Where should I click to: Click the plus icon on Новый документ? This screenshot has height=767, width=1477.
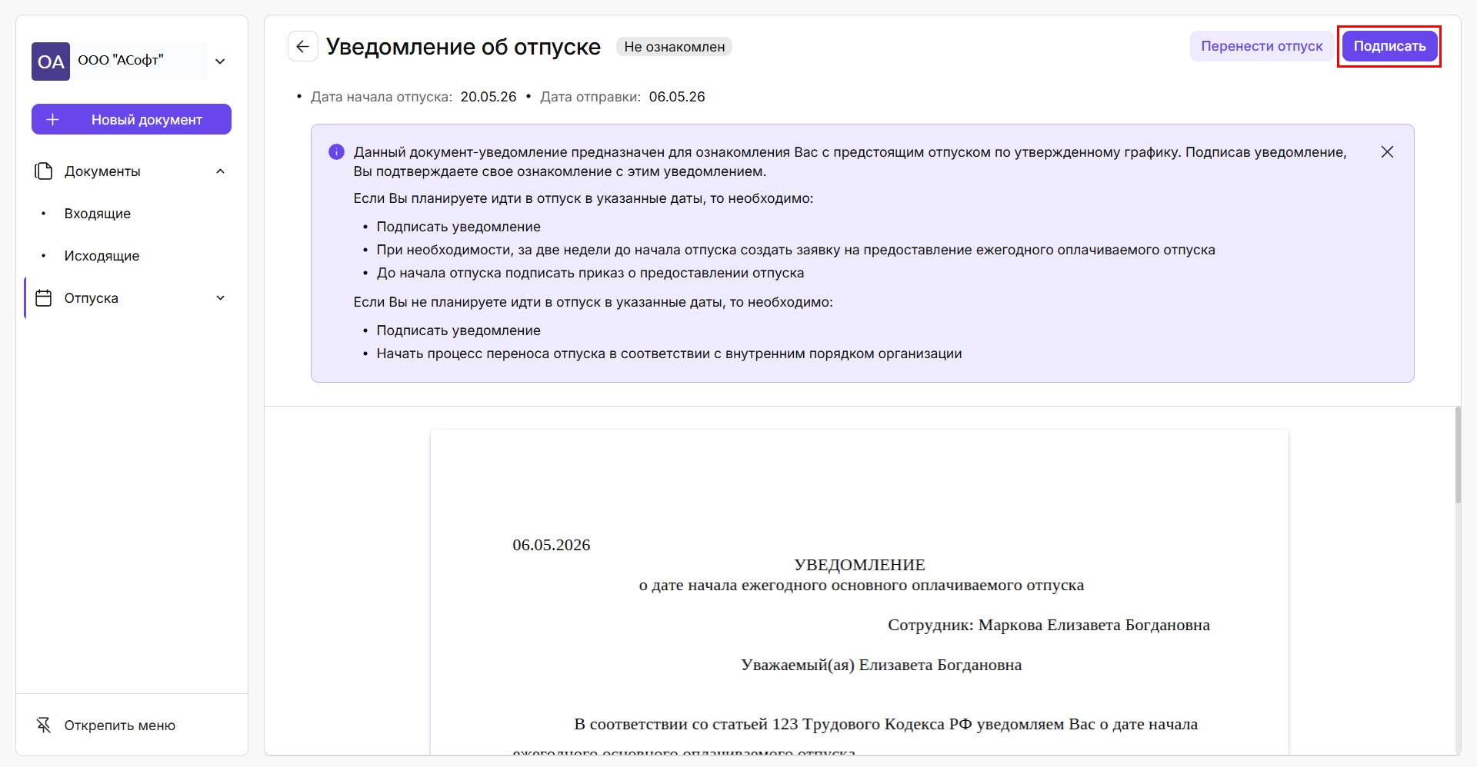click(x=52, y=119)
